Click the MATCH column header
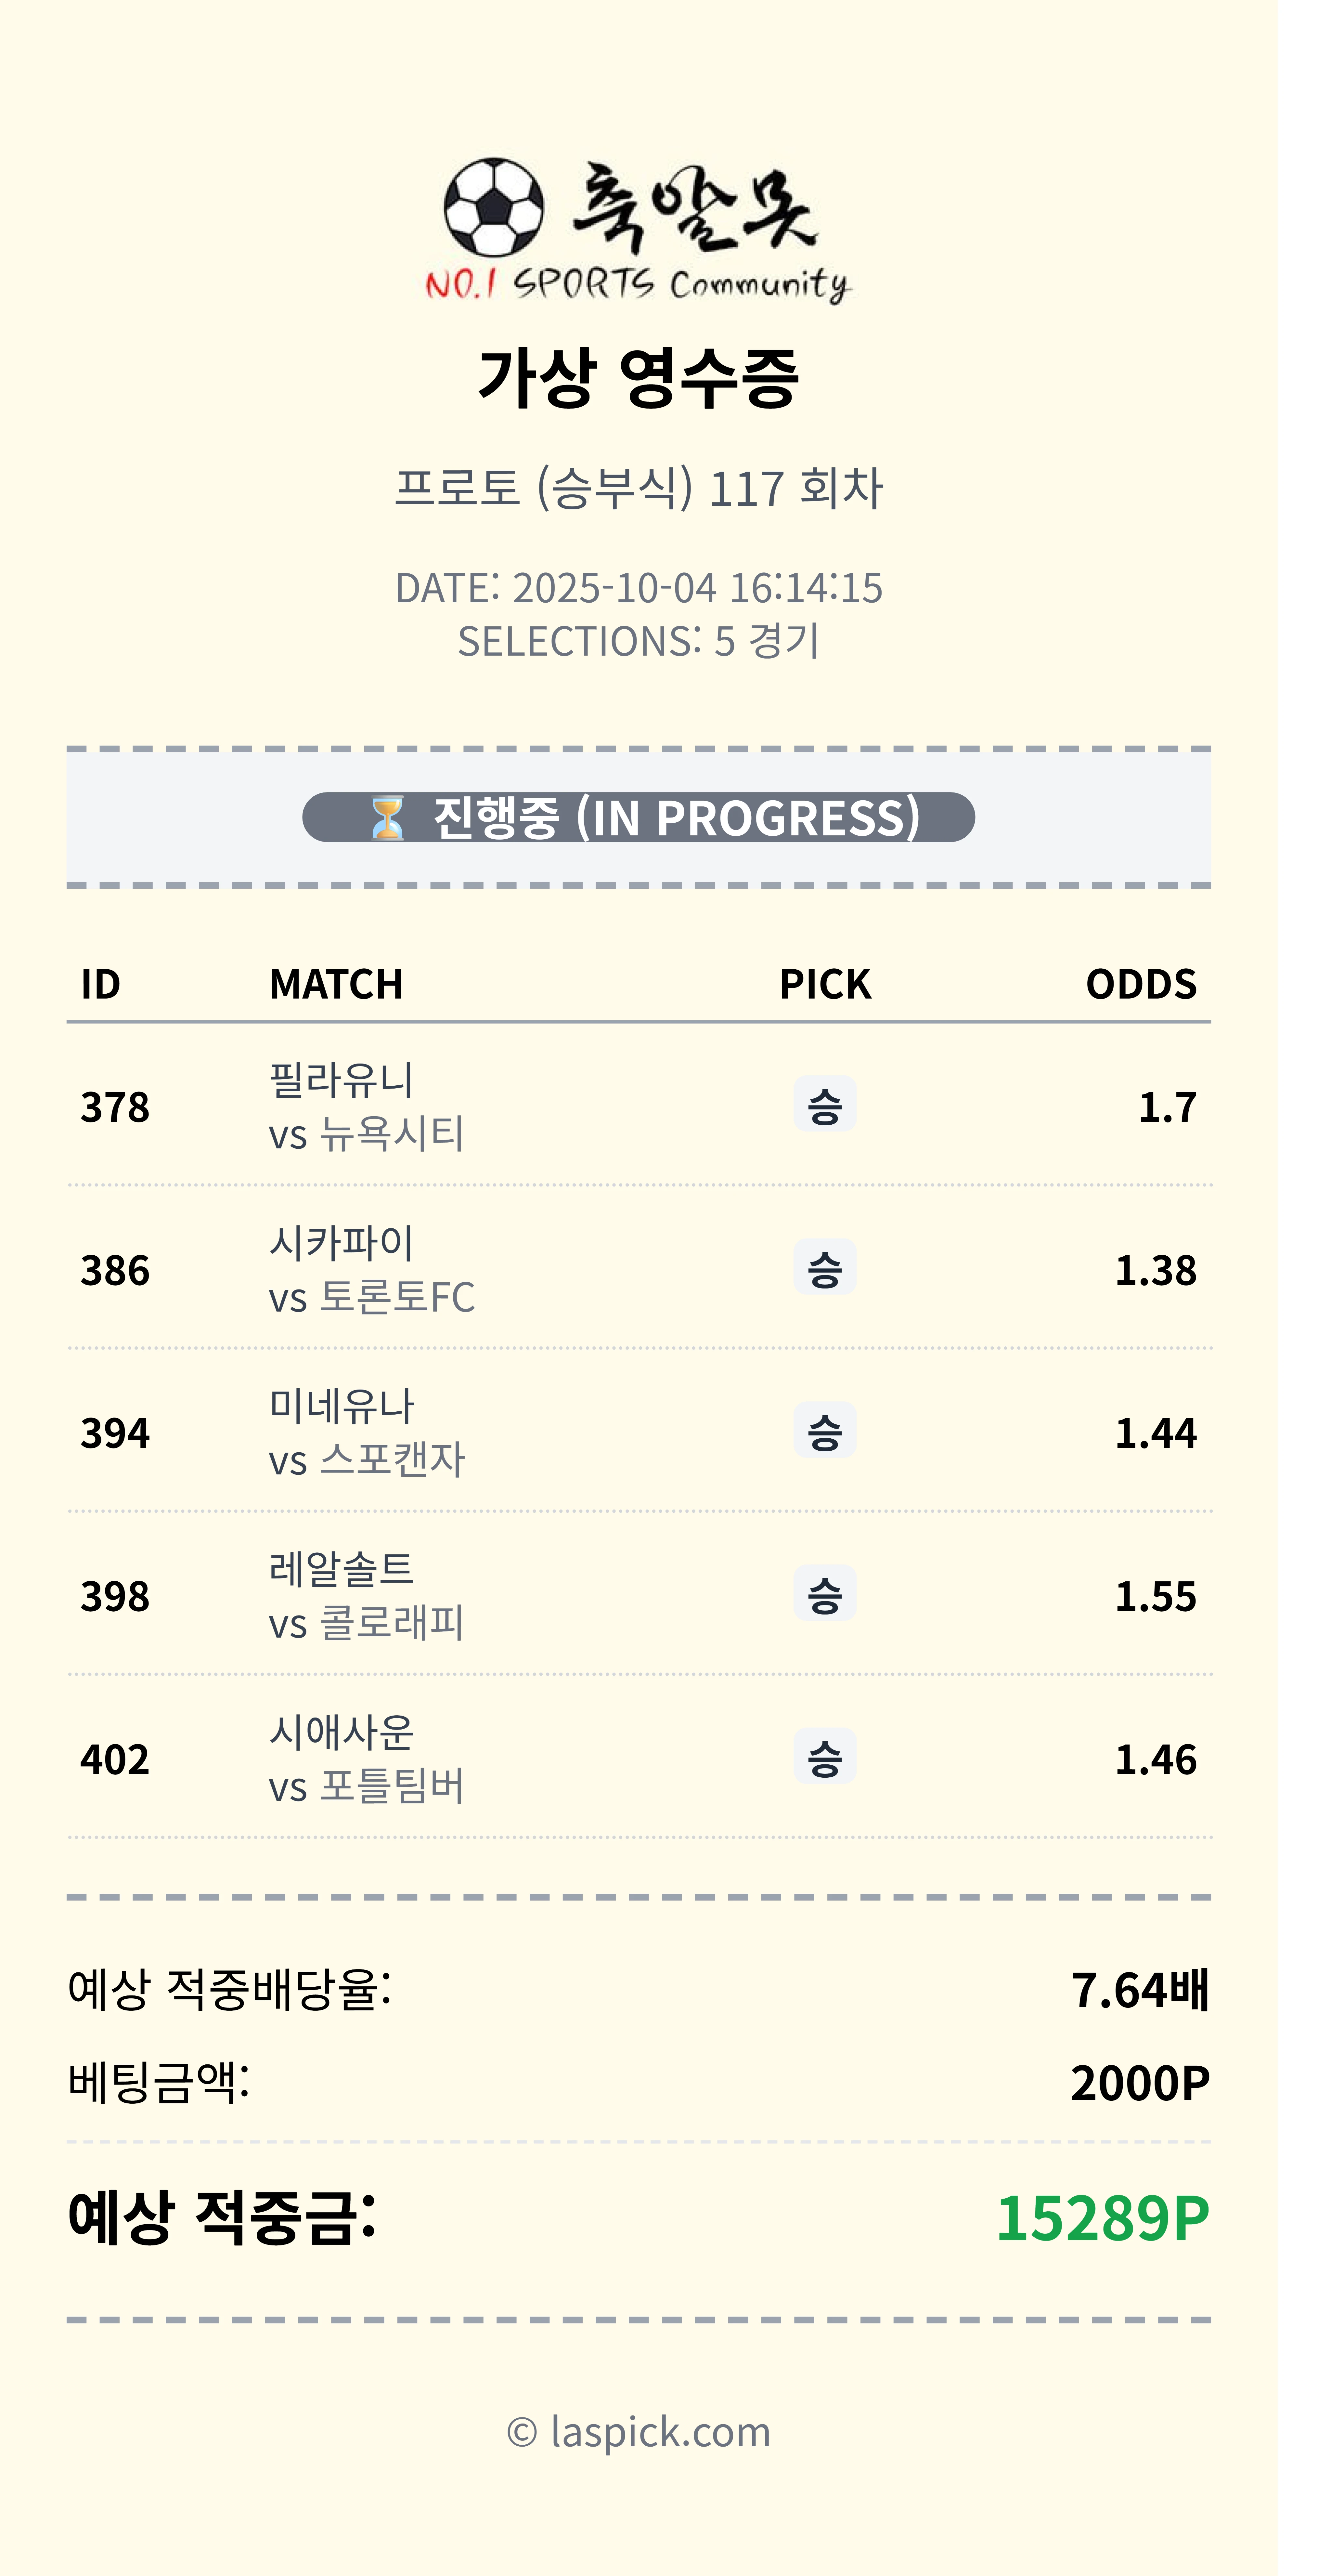Image resolution: width=1331 pixels, height=2576 pixels. pyautogui.click(x=336, y=984)
